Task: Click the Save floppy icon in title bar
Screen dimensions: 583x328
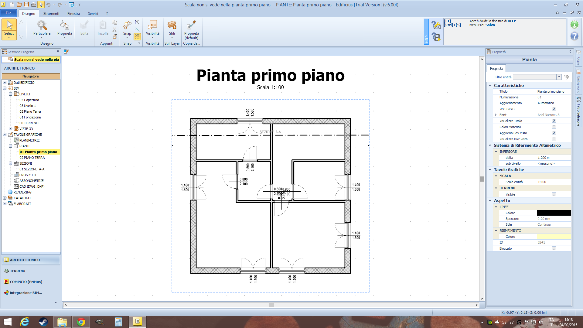Action: (x=26, y=5)
